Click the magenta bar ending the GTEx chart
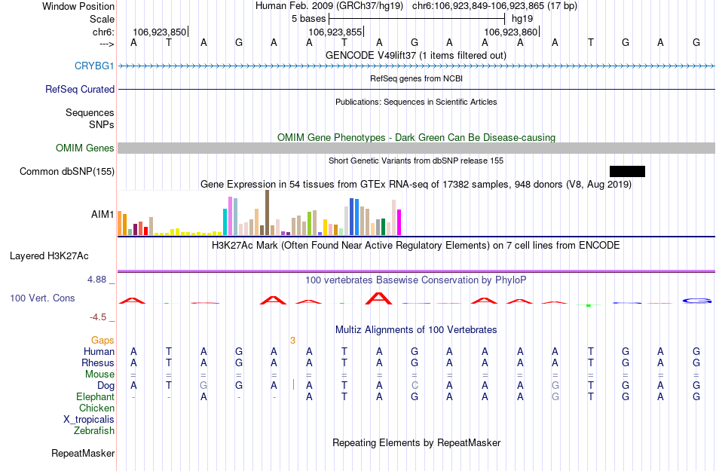The width and height of the screenshot is (716, 471). pos(399,222)
